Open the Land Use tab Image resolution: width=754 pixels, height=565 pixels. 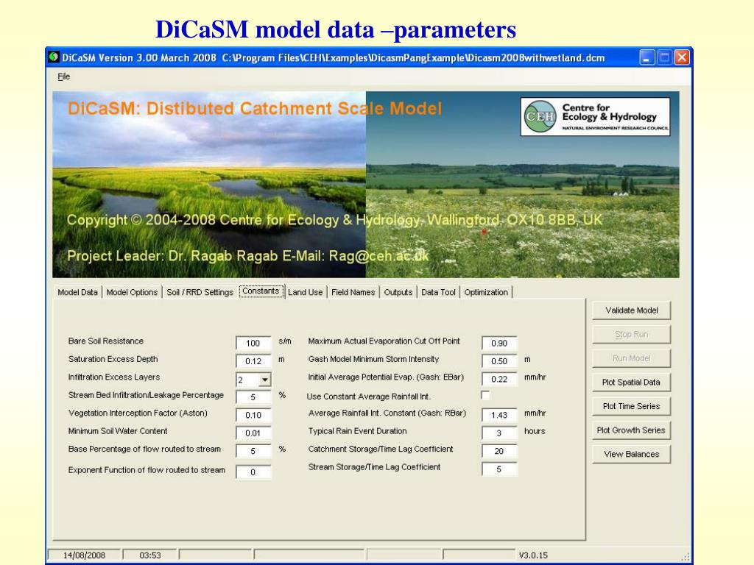(x=306, y=292)
